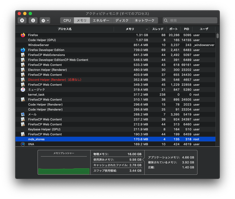Click the 検索 search field
This screenshot has width=235, height=199.
[x=190, y=21]
